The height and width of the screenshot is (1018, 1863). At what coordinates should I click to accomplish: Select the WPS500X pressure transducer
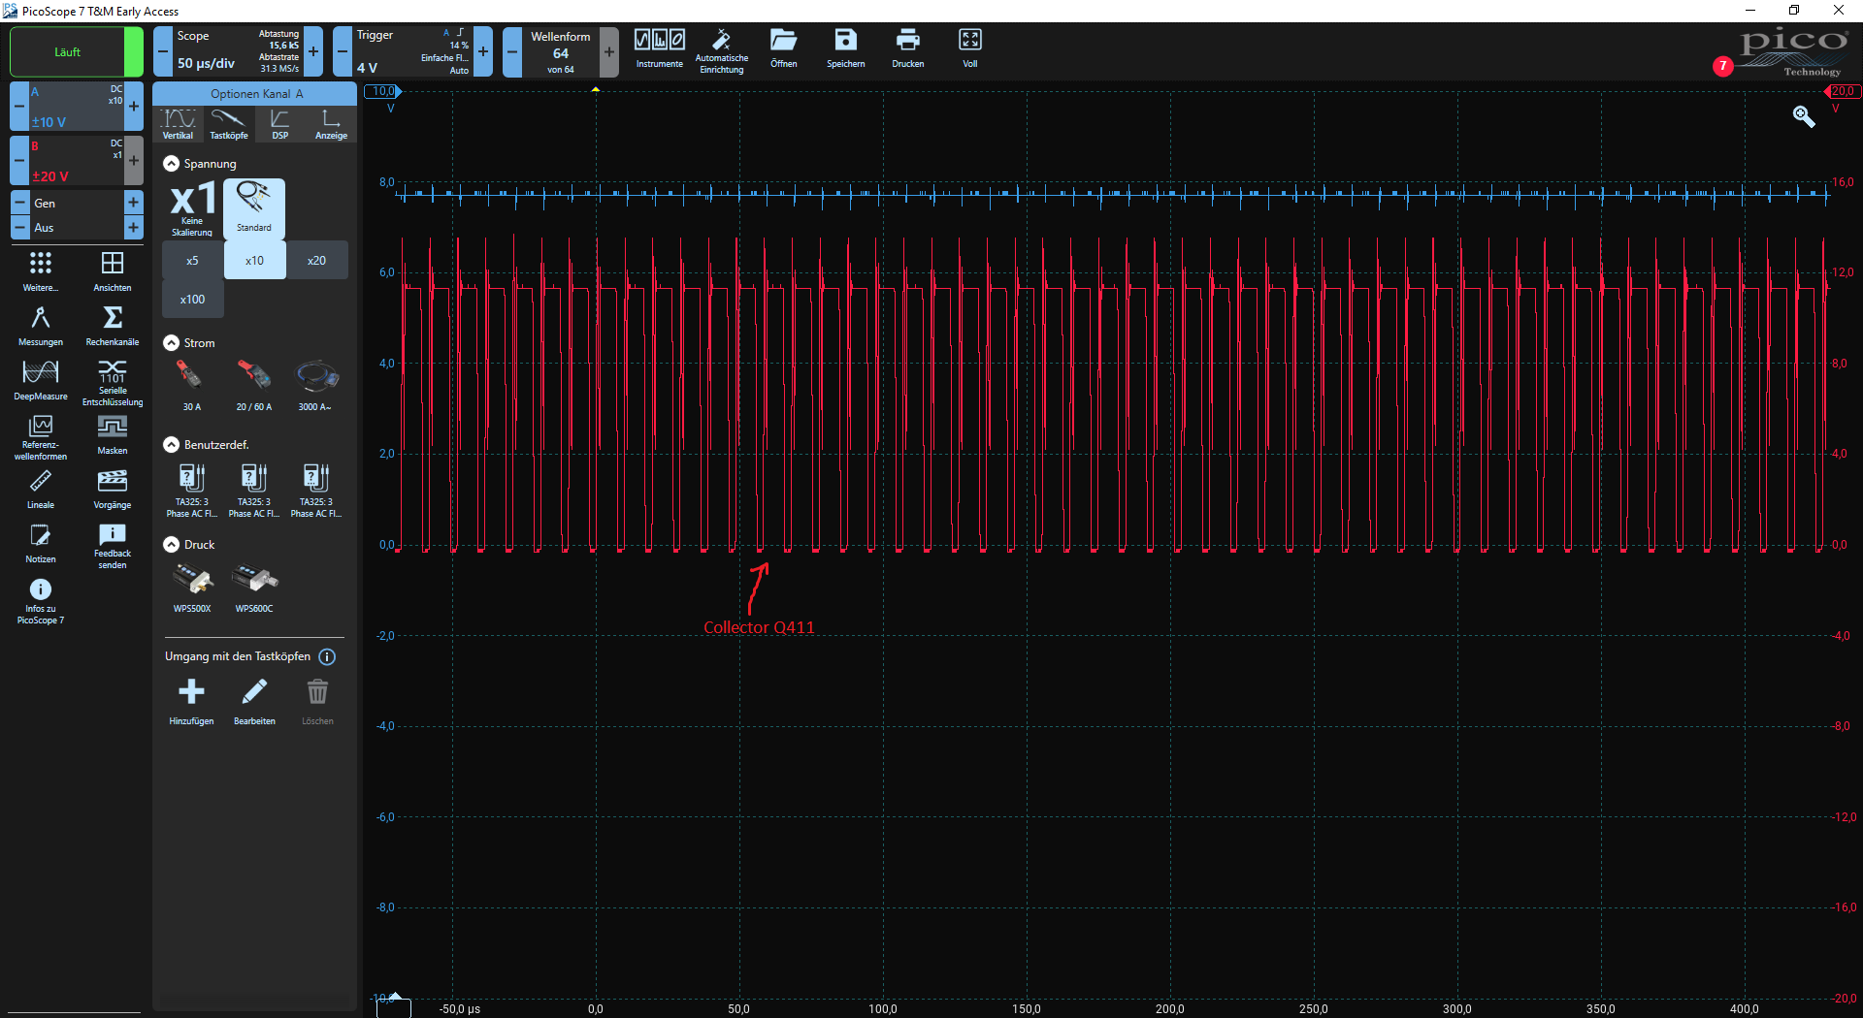click(x=192, y=588)
